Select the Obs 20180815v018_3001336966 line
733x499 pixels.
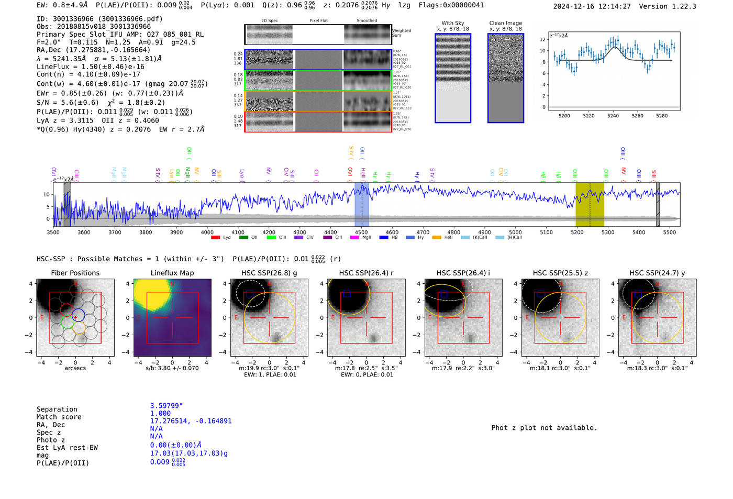point(94,27)
